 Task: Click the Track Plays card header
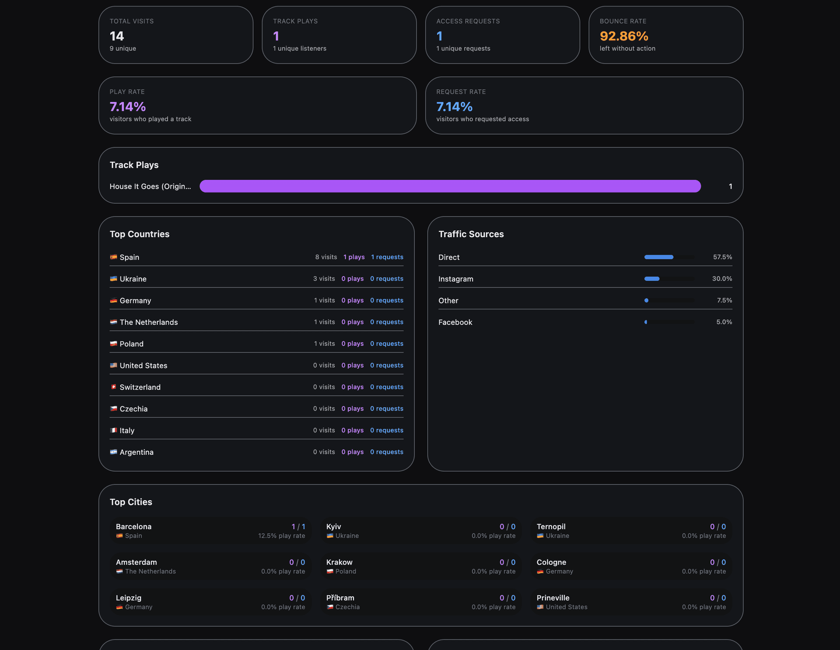[x=134, y=165]
